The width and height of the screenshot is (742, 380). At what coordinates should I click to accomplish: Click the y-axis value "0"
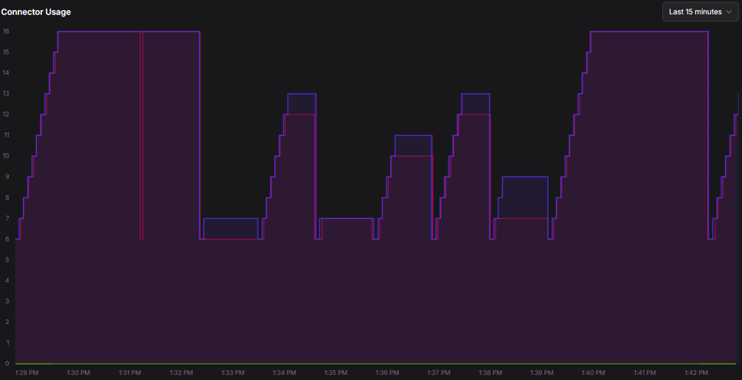click(7, 364)
